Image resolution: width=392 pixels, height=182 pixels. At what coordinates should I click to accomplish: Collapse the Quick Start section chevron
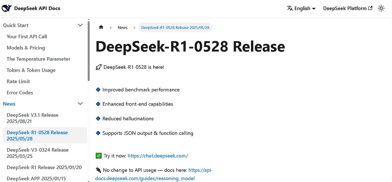coord(80,25)
